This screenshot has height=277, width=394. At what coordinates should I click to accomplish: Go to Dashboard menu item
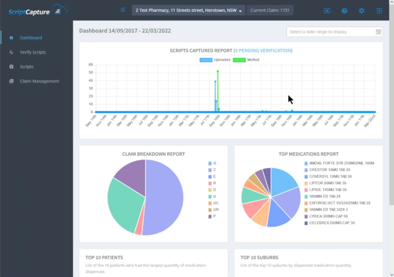(x=31, y=38)
